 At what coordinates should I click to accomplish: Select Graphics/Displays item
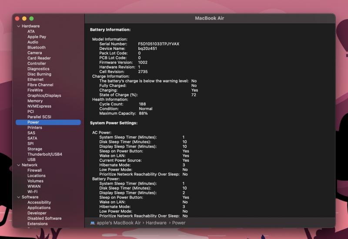click(x=44, y=95)
